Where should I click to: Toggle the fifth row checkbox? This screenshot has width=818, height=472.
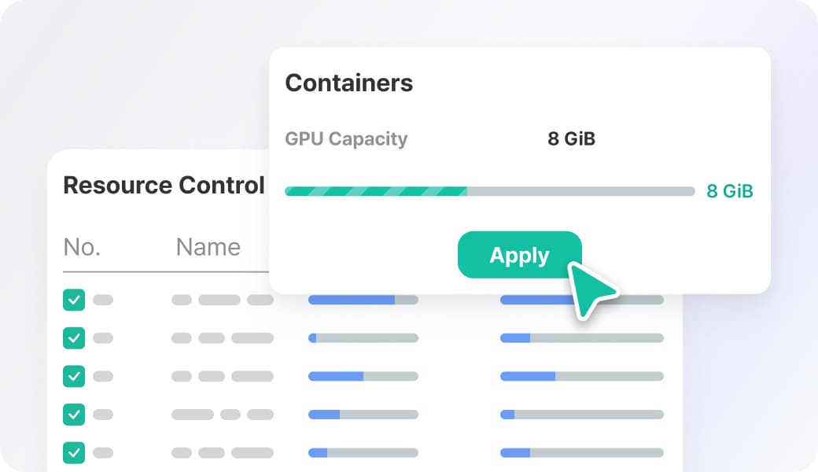coord(74,452)
